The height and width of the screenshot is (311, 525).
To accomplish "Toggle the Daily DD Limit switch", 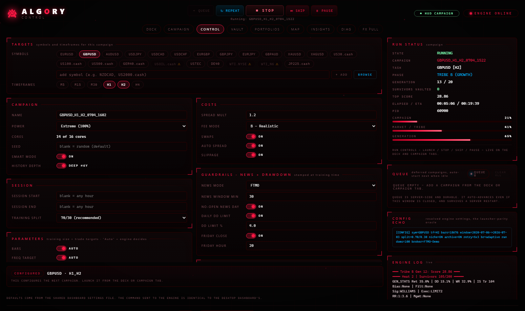I will click(251, 216).
